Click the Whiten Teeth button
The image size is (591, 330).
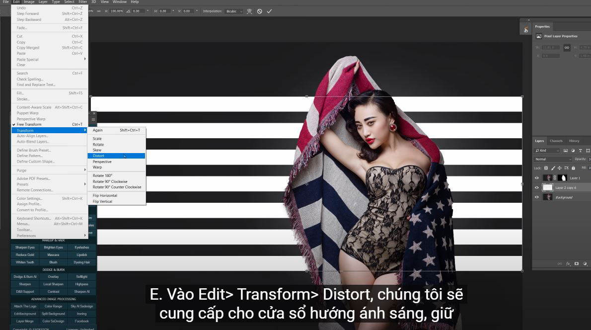[25, 262]
